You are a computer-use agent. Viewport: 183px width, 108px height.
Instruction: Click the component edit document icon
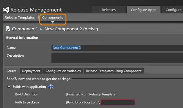tap(8, 29)
